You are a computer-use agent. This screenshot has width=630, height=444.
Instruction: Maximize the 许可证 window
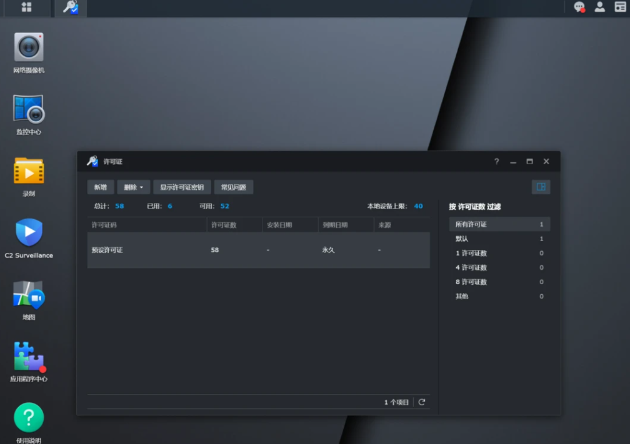[529, 161]
